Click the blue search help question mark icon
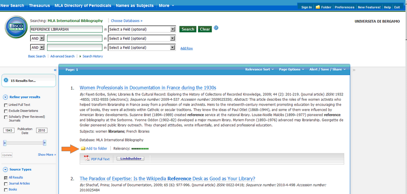This screenshot has width=407, height=194. [216, 28]
